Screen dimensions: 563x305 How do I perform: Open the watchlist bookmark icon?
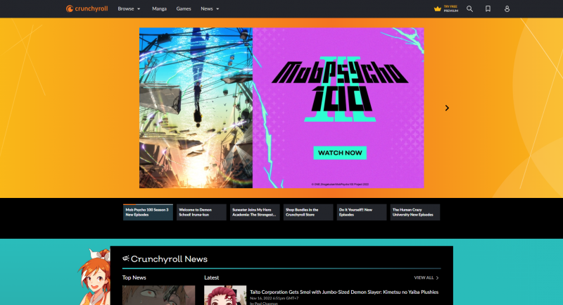point(488,8)
